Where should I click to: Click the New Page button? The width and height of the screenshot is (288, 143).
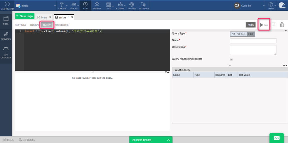[x=25, y=16]
